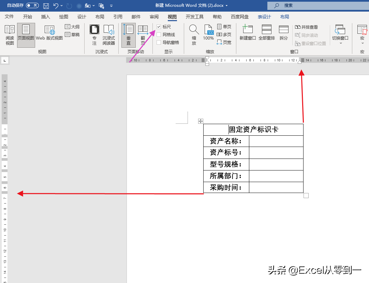Screen dimensions: 369x283
Task: Click the right indent marker on ruler
Action: [x=299, y=62]
